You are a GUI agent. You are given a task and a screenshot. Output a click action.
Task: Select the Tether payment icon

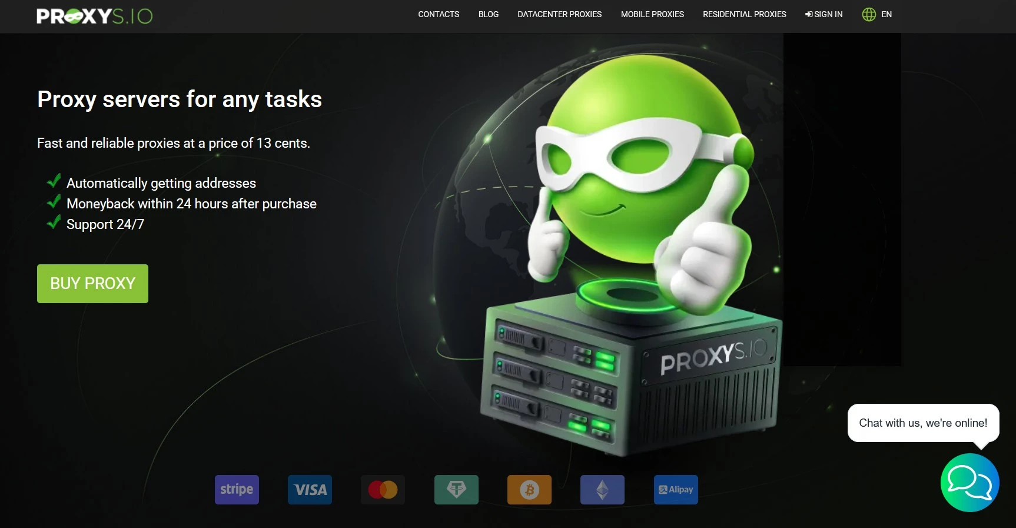click(456, 490)
